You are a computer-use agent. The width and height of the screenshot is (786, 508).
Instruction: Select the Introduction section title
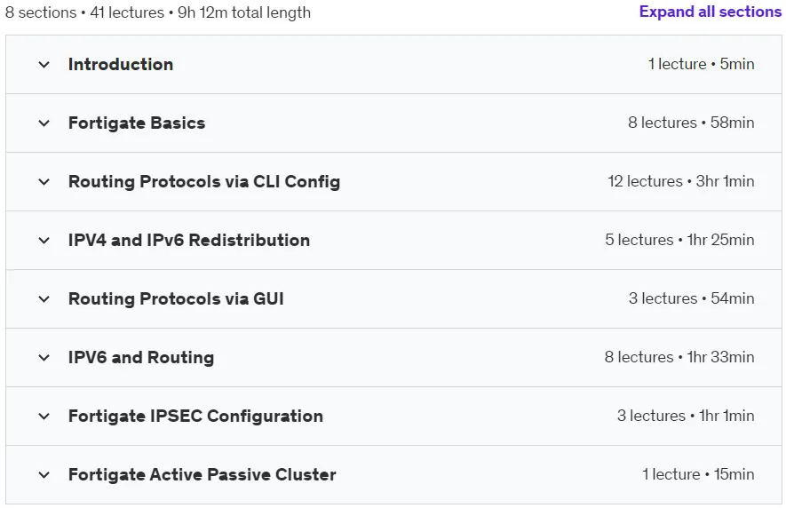[121, 64]
